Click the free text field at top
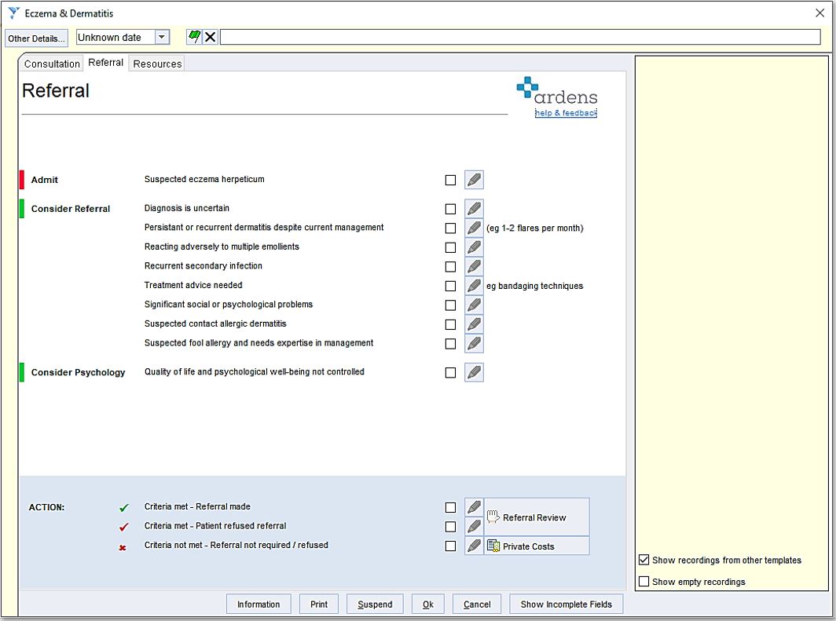836x621 pixels. click(x=520, y=37)
